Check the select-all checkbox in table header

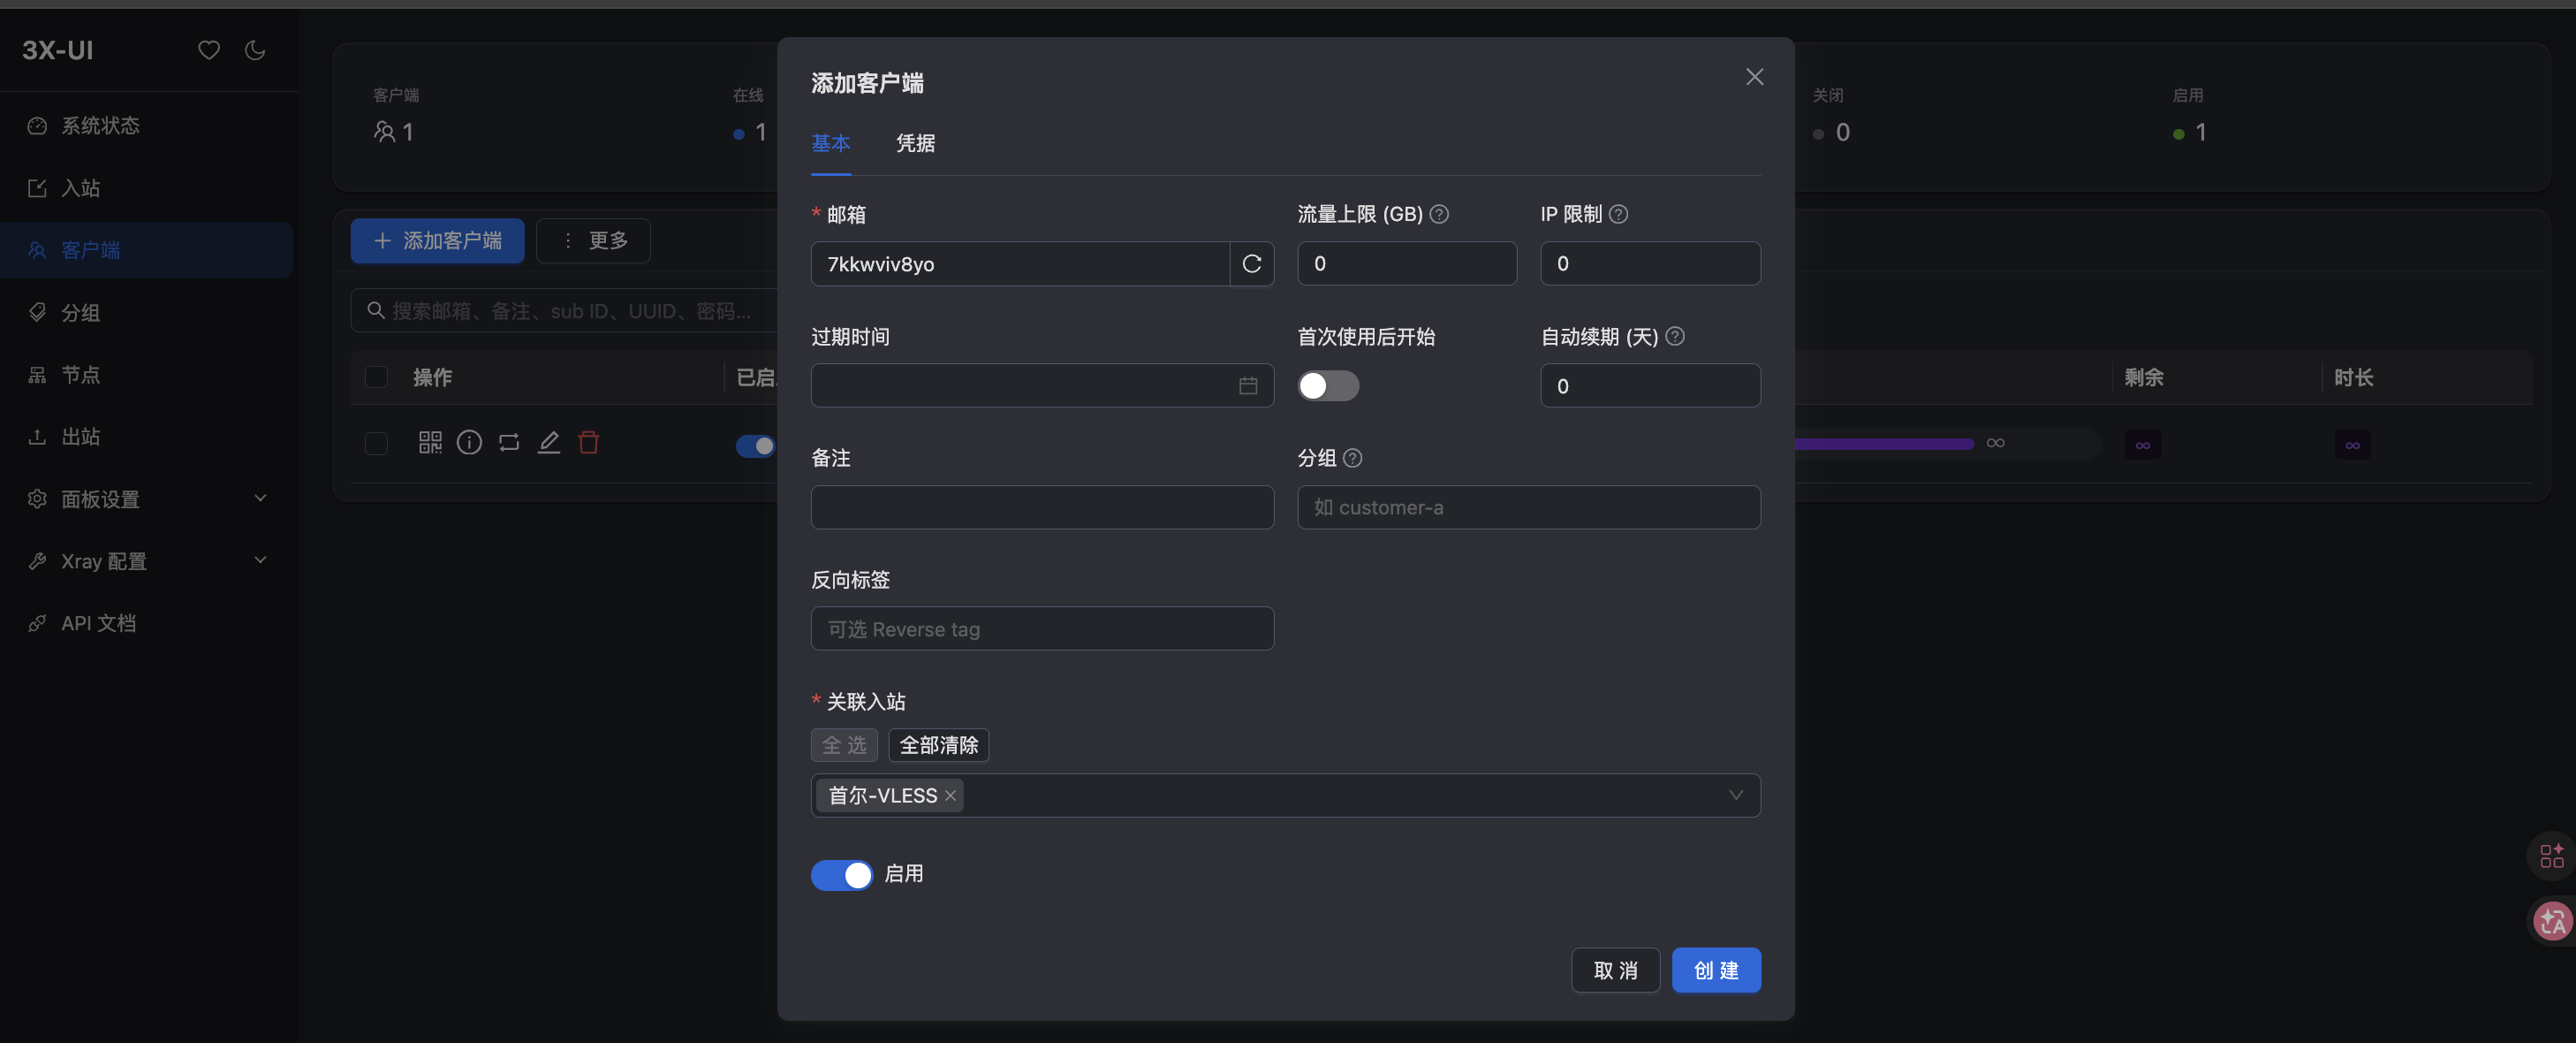coord(376,377)
